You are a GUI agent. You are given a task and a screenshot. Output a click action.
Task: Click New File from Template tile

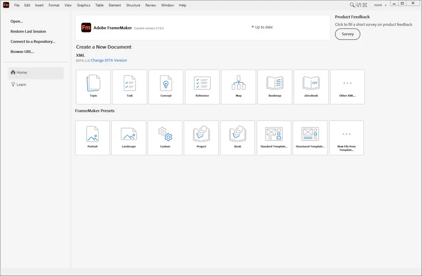pos(346,138)
